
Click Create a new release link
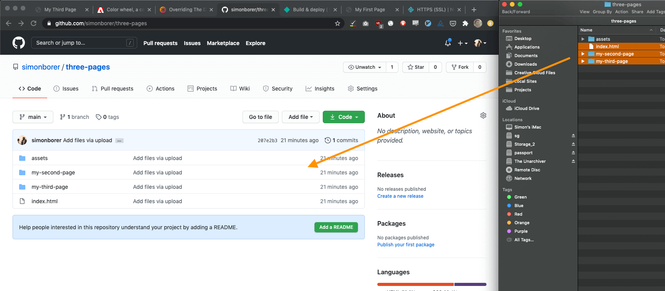(x=400, y=196)
